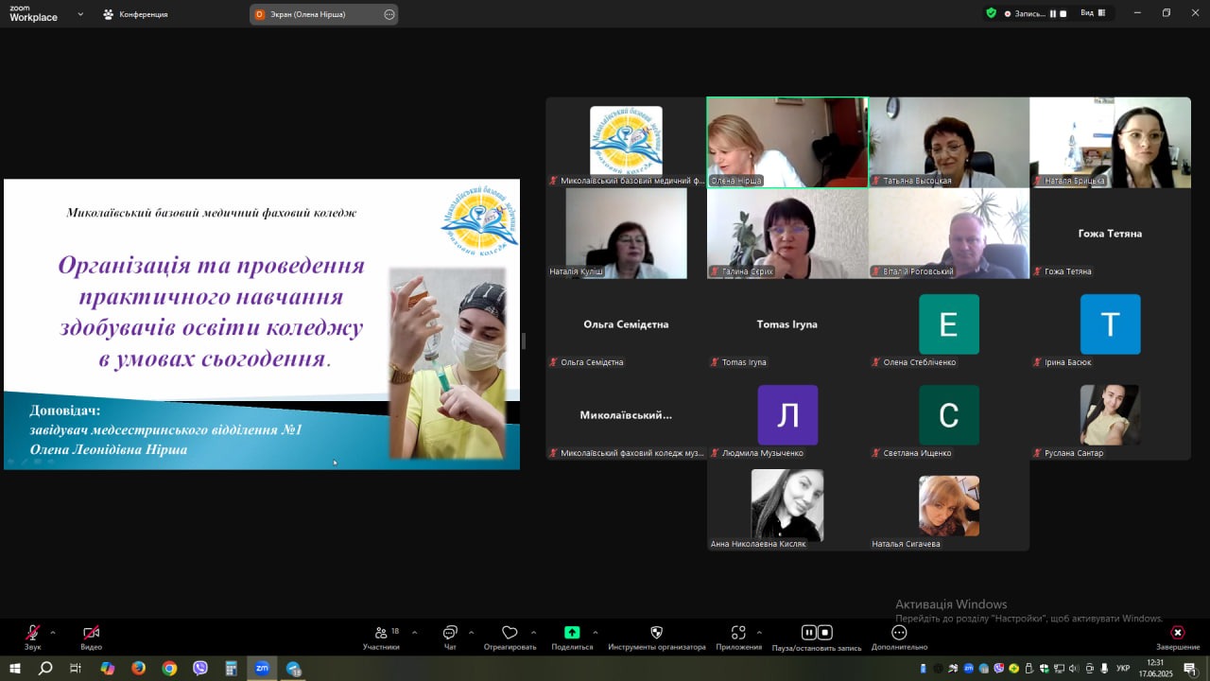Viewport: 1210px width, 681px height.
Task: Click the green encryption shield icon
Action: tap(991, 13)
